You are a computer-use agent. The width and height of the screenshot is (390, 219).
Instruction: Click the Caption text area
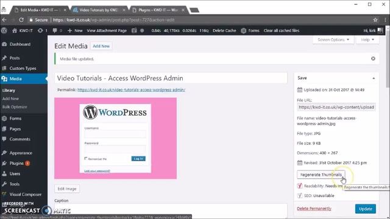coord(171,211)
